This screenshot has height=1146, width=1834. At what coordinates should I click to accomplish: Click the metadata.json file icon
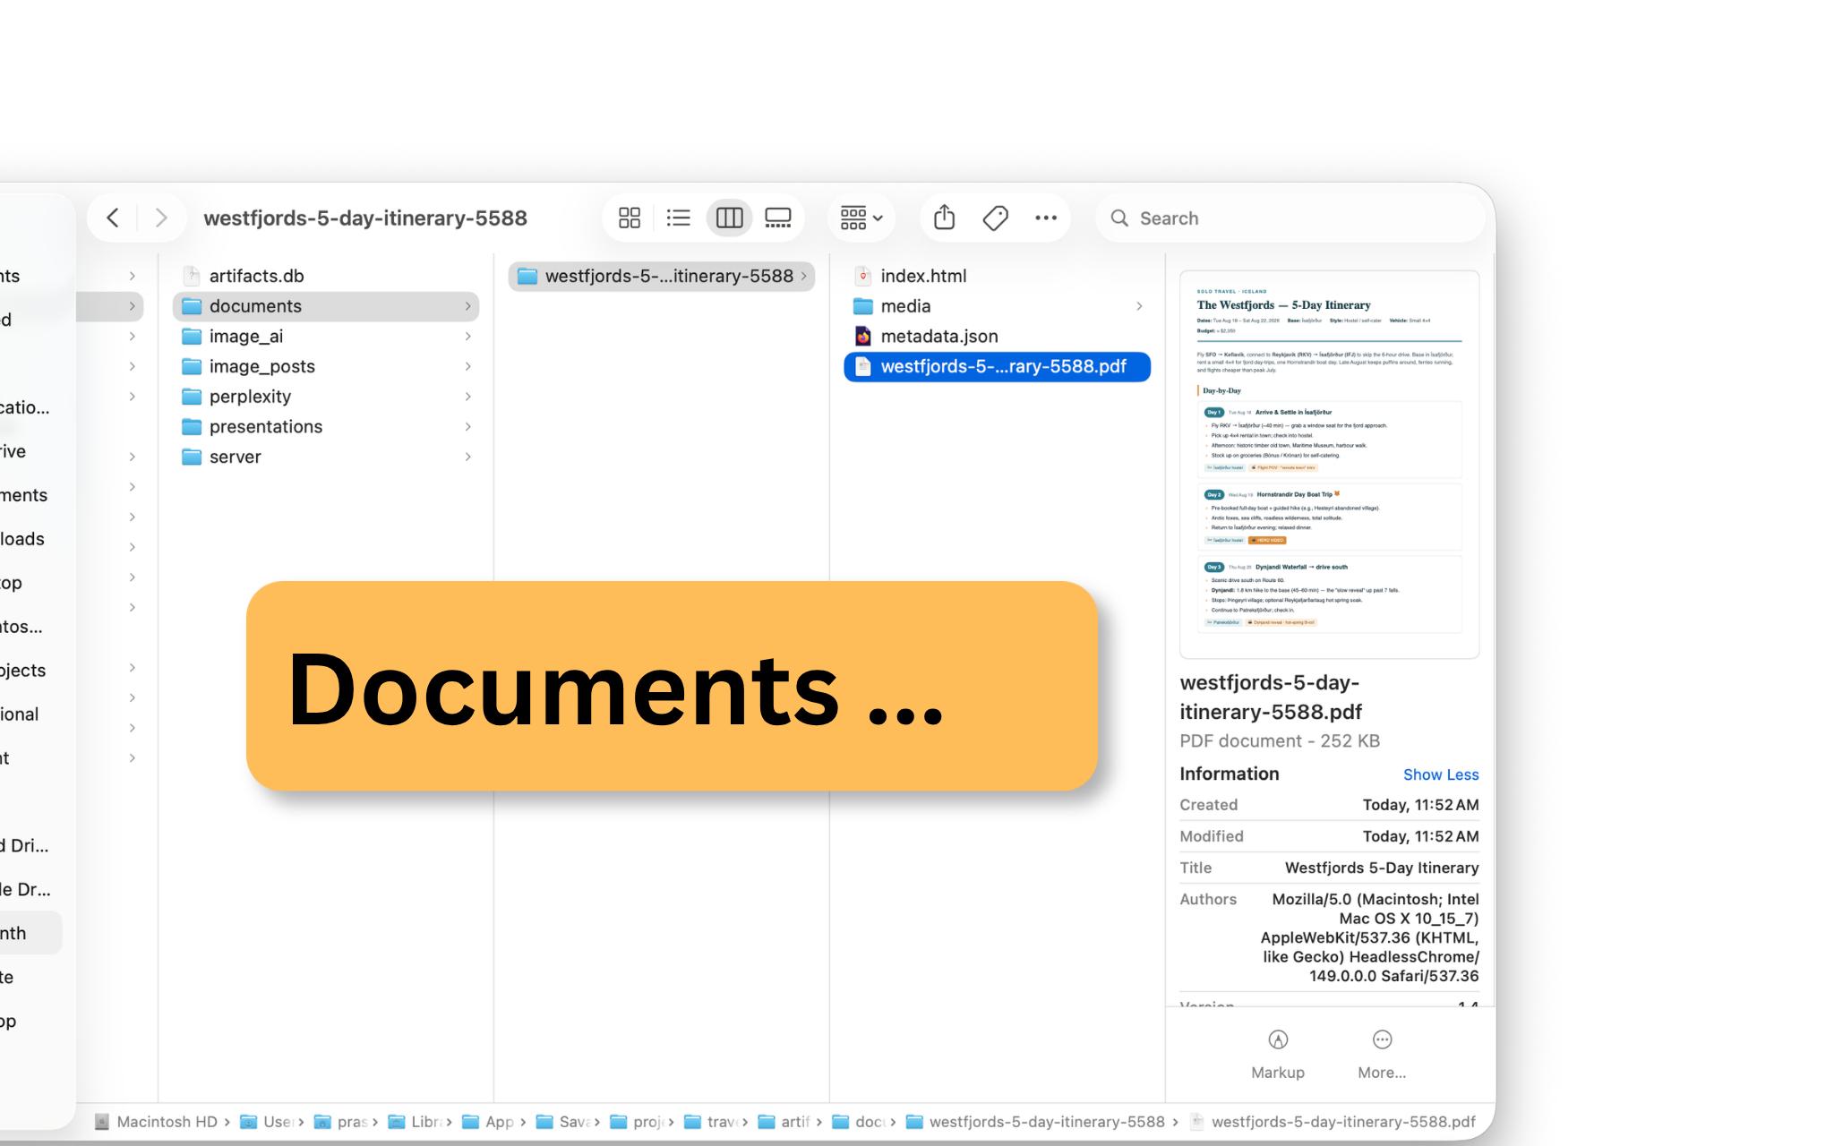tap(863, 337)
